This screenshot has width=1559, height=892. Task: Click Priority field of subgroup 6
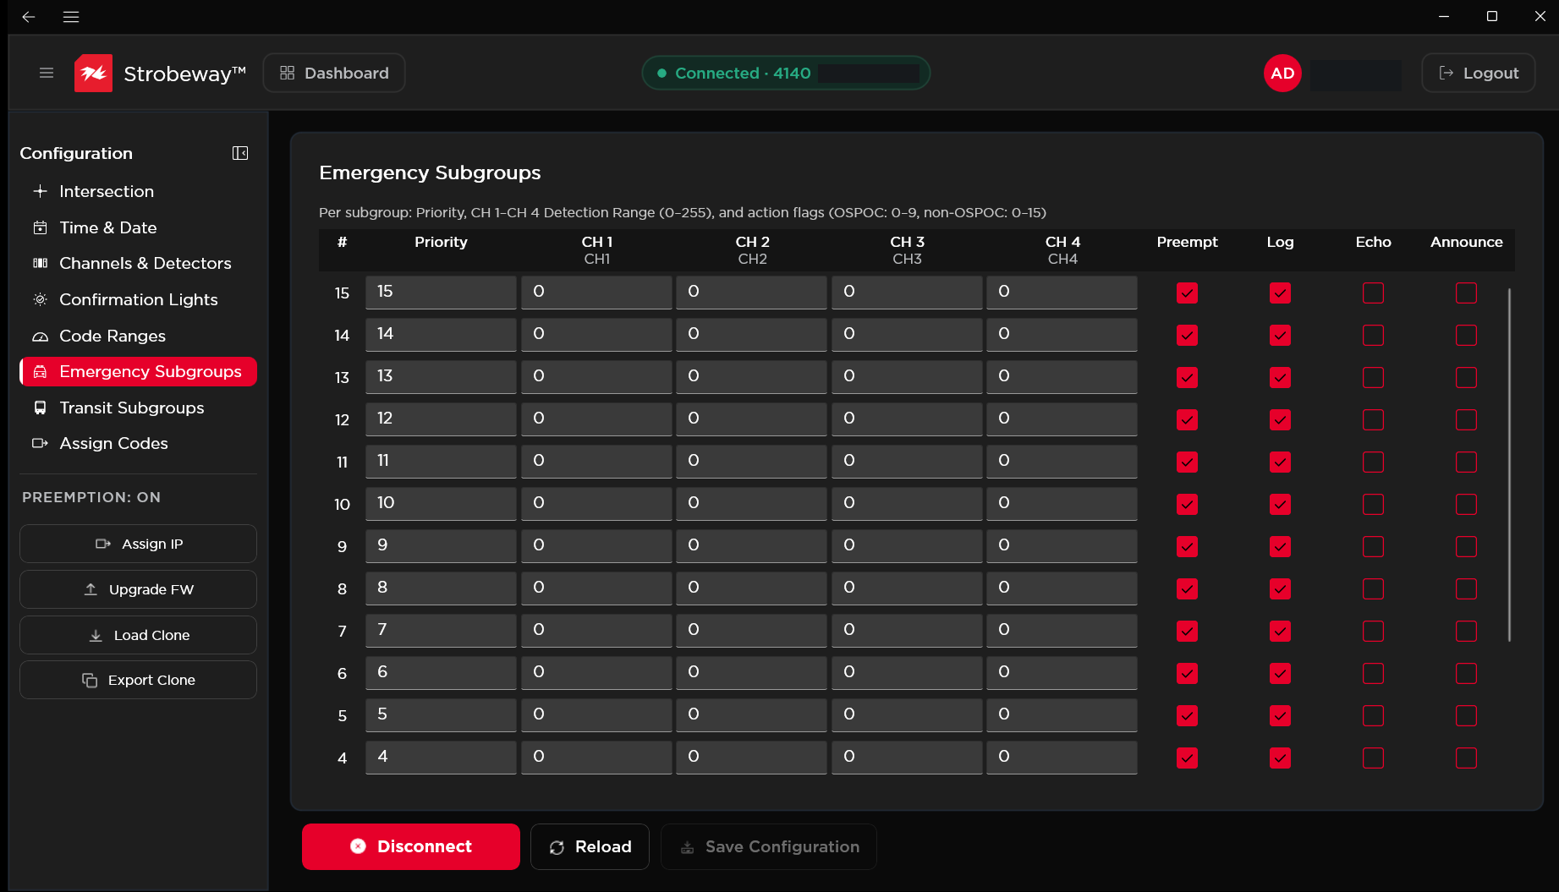pyautogui.click(x=441, y=672)
